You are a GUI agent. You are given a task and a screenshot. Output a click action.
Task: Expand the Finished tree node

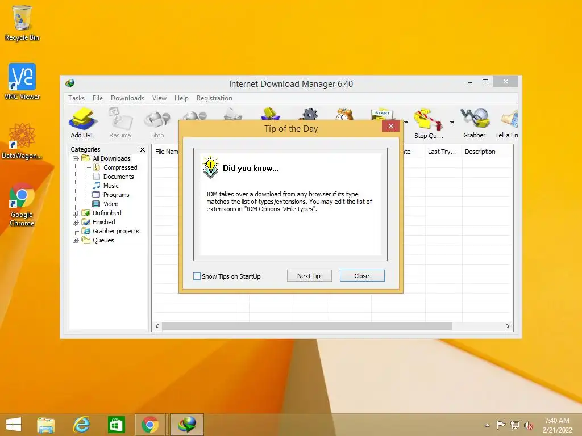pyautogui.click(x=76, y=222)
